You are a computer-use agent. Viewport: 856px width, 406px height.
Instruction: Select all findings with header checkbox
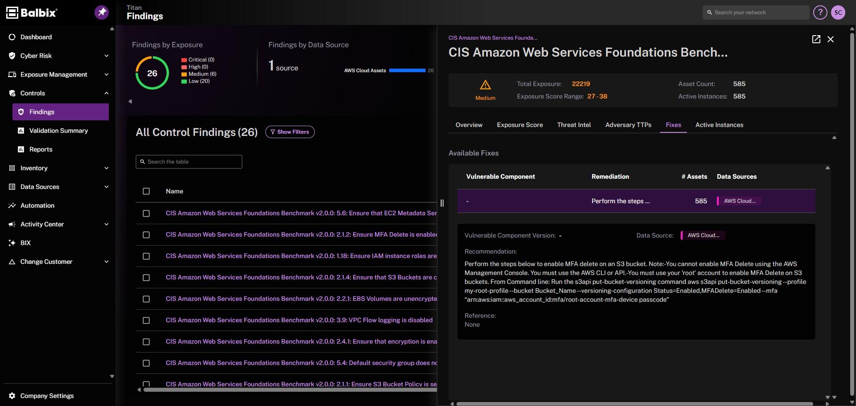(146, 191)
